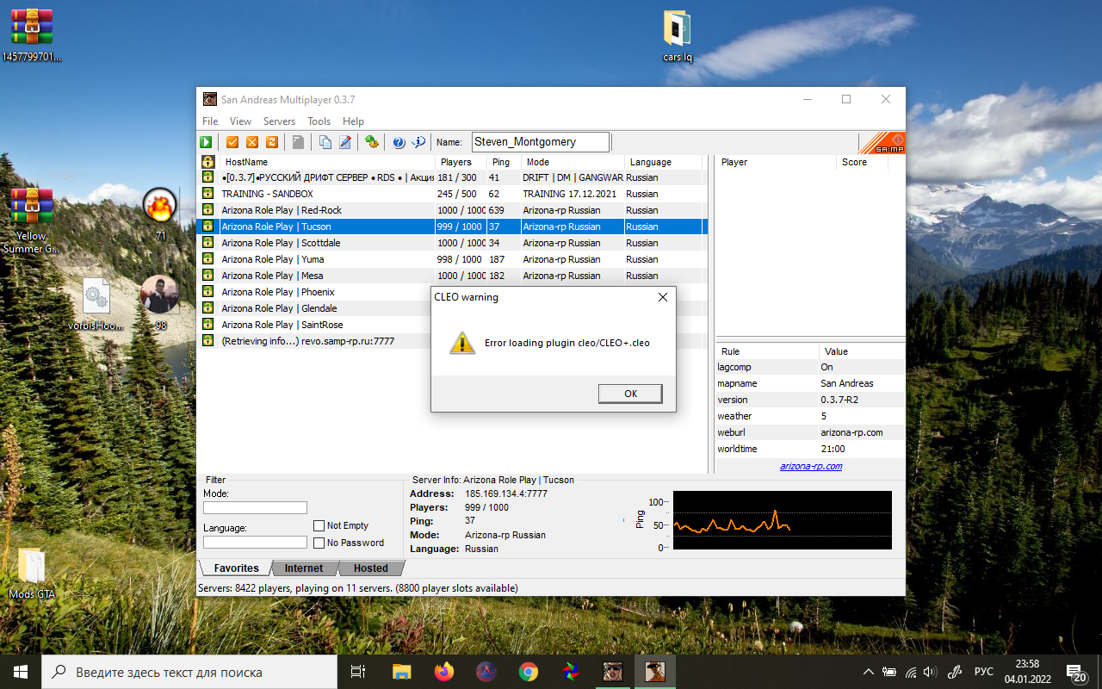Close the CLEO warning dialog with X

pos(663,297)
